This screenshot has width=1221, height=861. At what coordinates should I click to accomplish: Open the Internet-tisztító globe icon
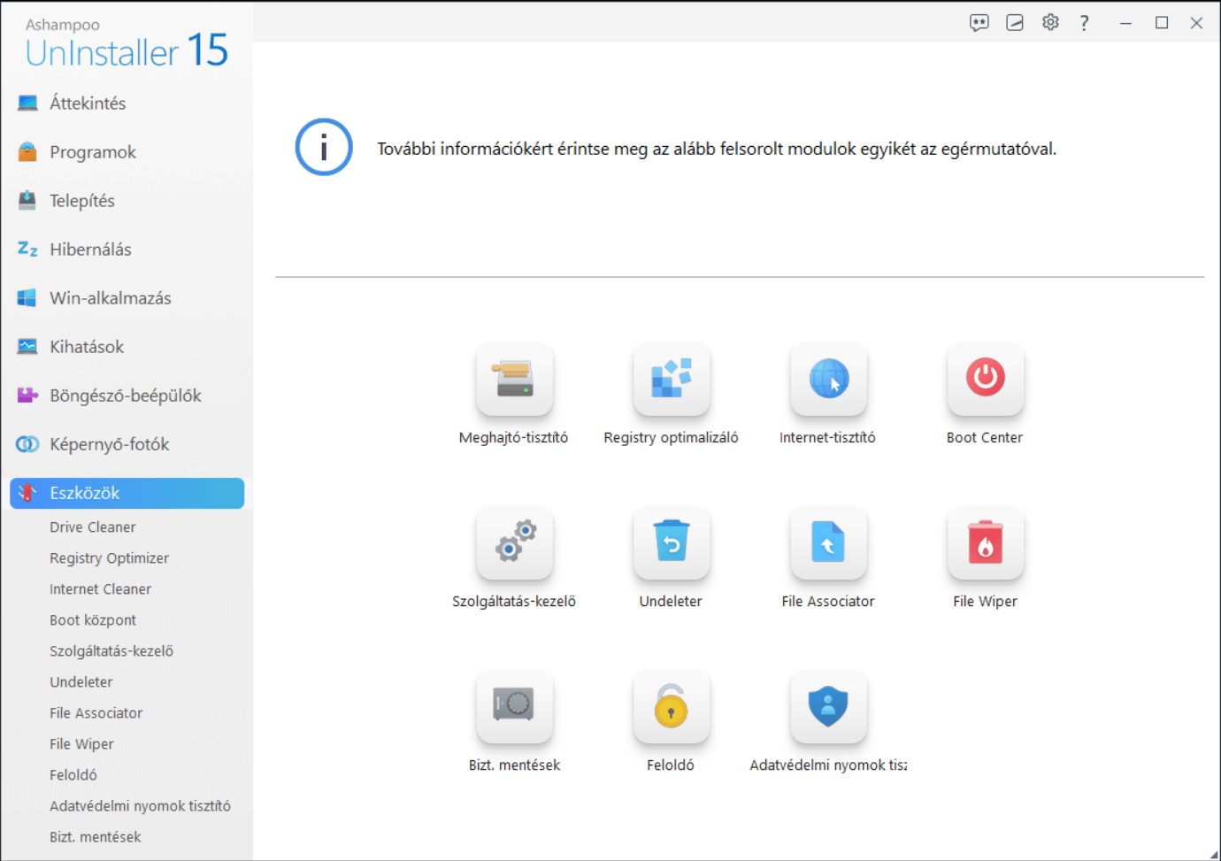coord(828,379)
